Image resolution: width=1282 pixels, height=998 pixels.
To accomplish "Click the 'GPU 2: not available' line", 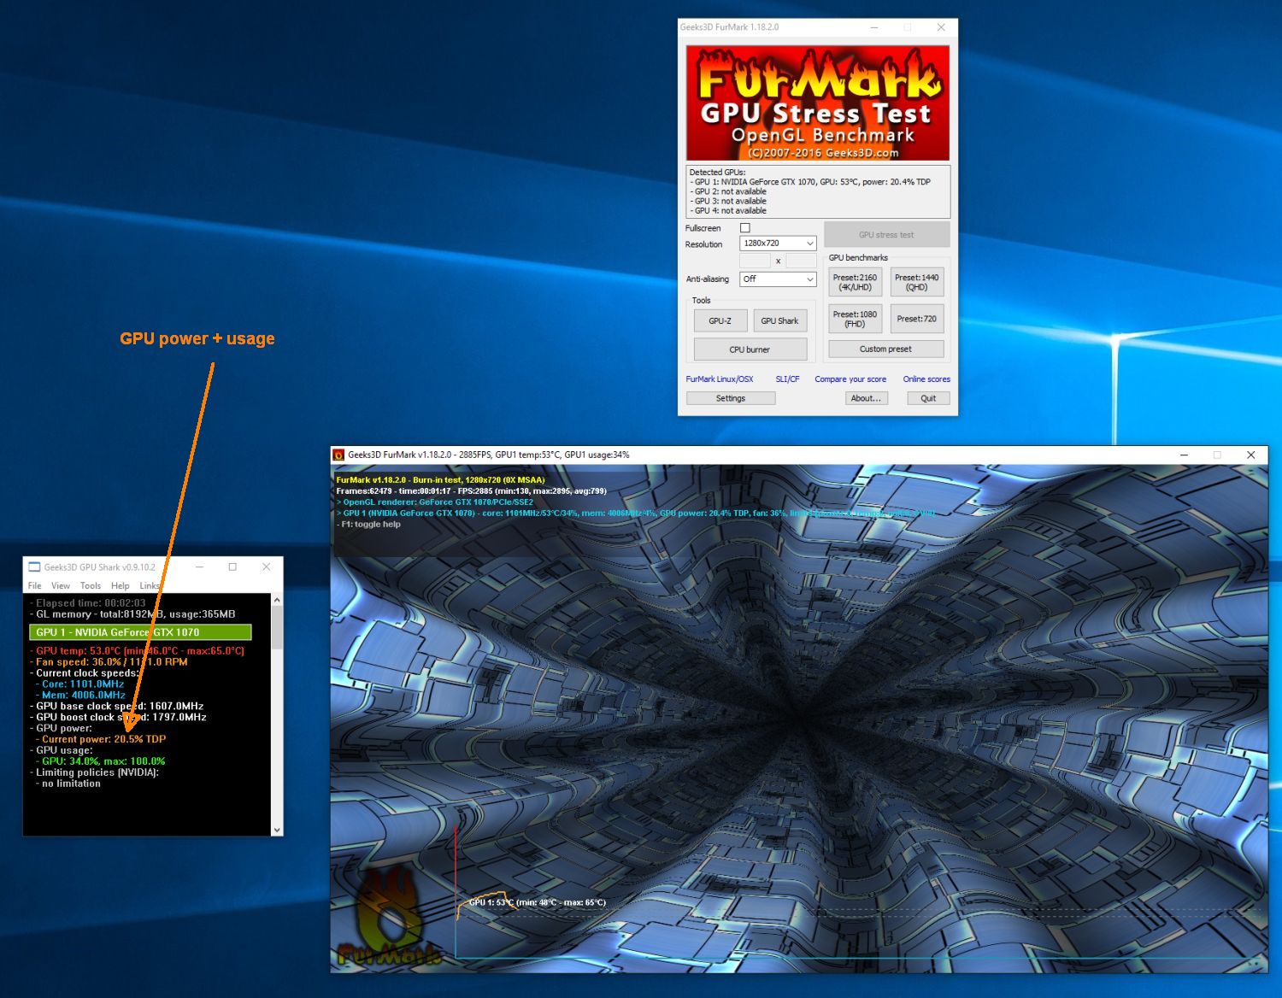I will 728,191.
